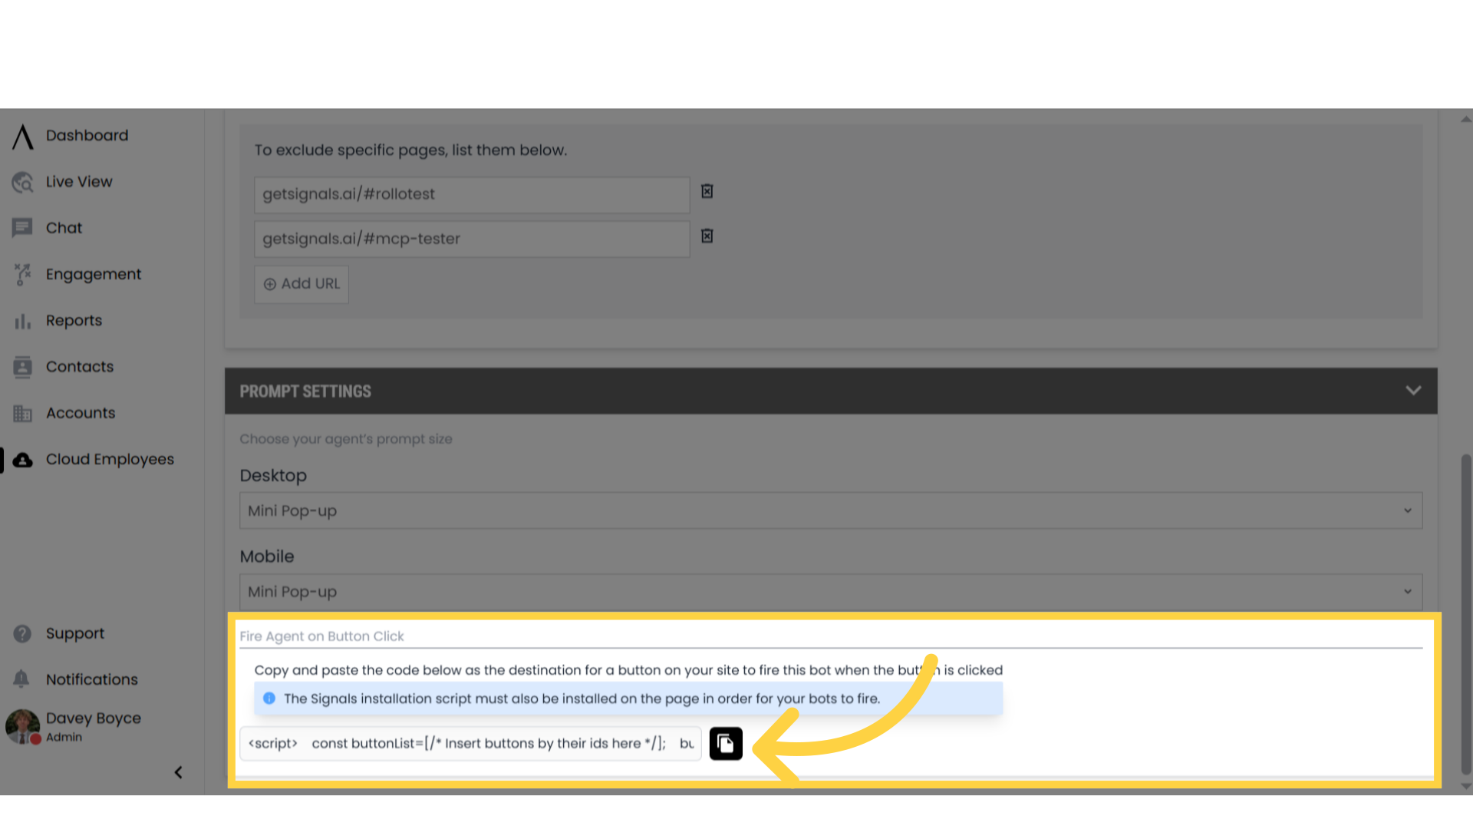Screen dimensions: 1473x829
Task: Go to Dashboard menu item
Action: click(x=87, y=136)
